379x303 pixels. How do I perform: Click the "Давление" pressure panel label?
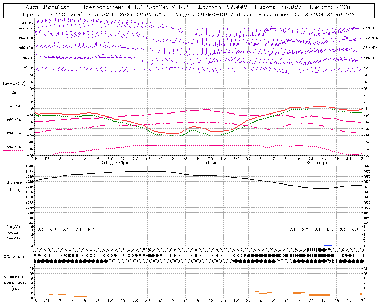coord(15,183)
